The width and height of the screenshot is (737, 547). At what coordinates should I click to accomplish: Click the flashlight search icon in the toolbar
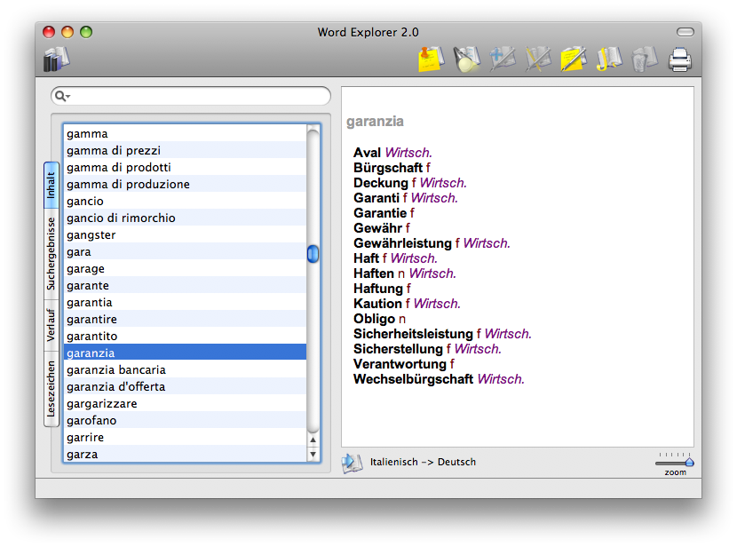466,59
